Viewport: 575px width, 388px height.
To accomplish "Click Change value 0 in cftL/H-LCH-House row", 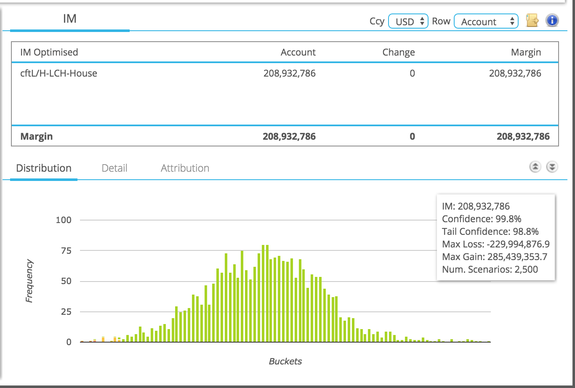I will point(412,73).
